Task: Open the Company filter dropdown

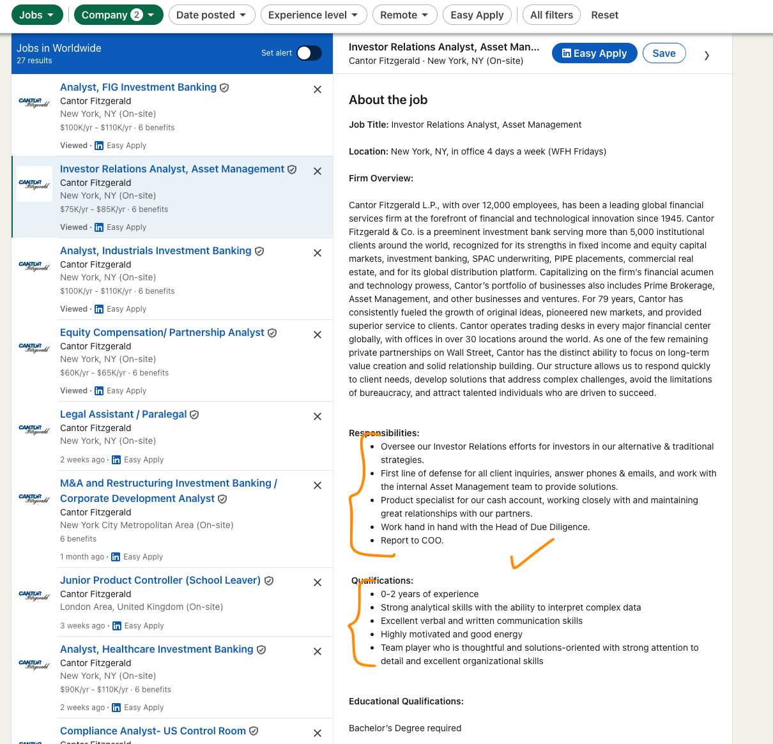Action: 119,15
